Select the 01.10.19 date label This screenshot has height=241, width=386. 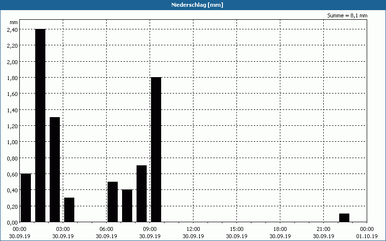click(367, 236)
